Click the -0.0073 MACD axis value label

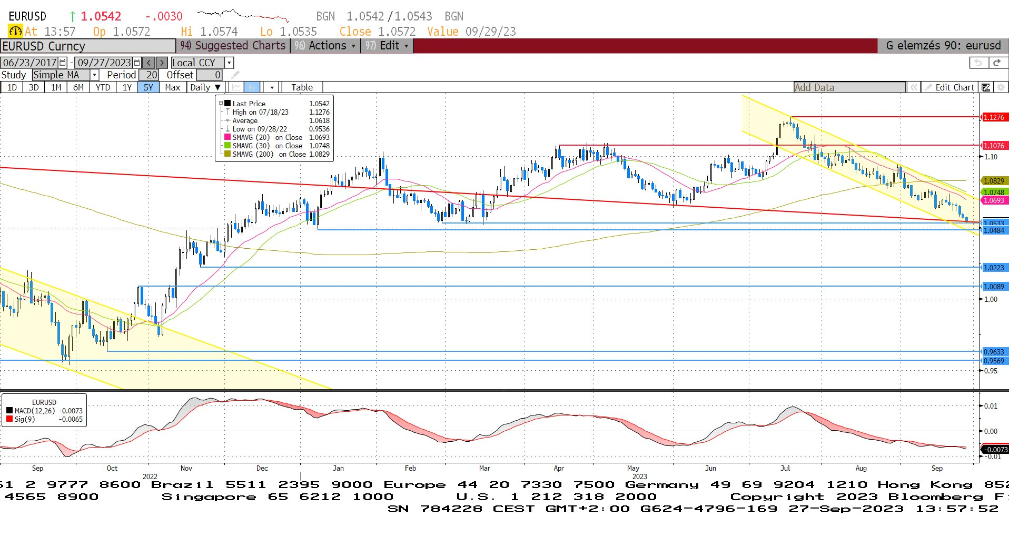pos(995,450)
